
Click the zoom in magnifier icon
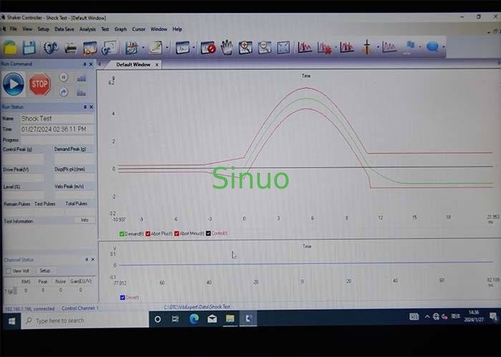(245, 48)
